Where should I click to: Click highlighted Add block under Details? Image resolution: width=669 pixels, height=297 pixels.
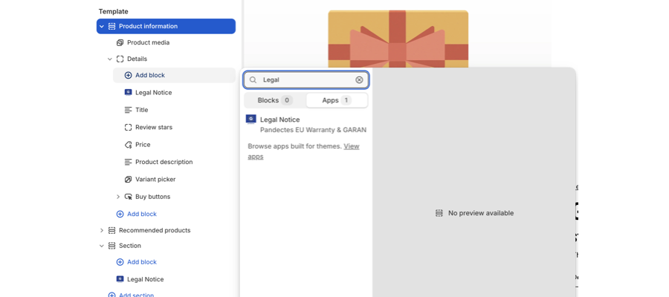tap(174, 76)
